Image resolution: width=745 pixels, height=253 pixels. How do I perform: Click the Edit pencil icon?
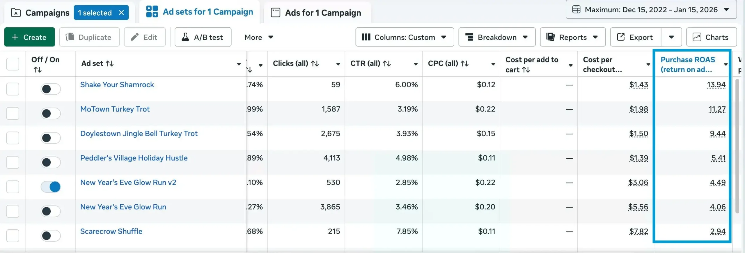(x=134, y=37)
